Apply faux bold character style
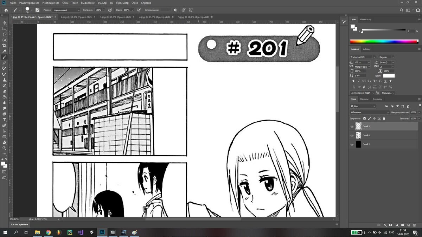Screen dimensions: 422x237 (354, 81)
